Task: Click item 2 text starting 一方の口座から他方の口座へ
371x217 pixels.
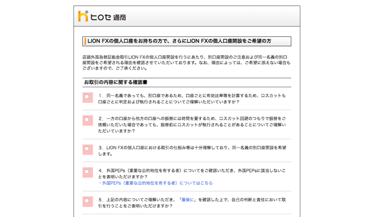Action: (x=192, y=125)
